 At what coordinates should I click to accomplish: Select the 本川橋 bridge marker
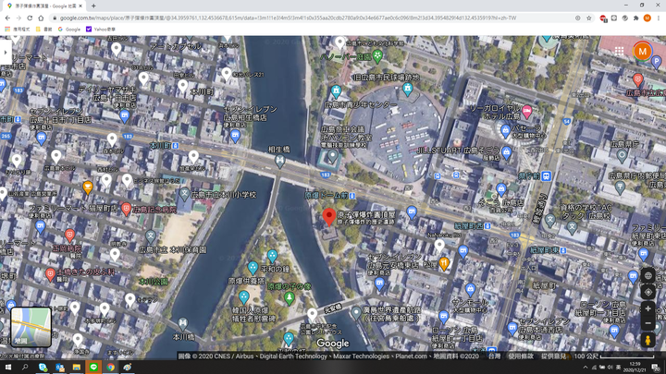182,324
